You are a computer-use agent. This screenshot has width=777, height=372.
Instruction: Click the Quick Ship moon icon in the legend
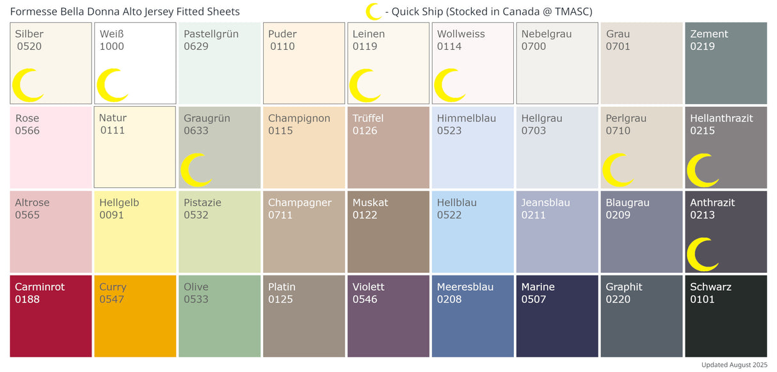[x=372, y=12]
